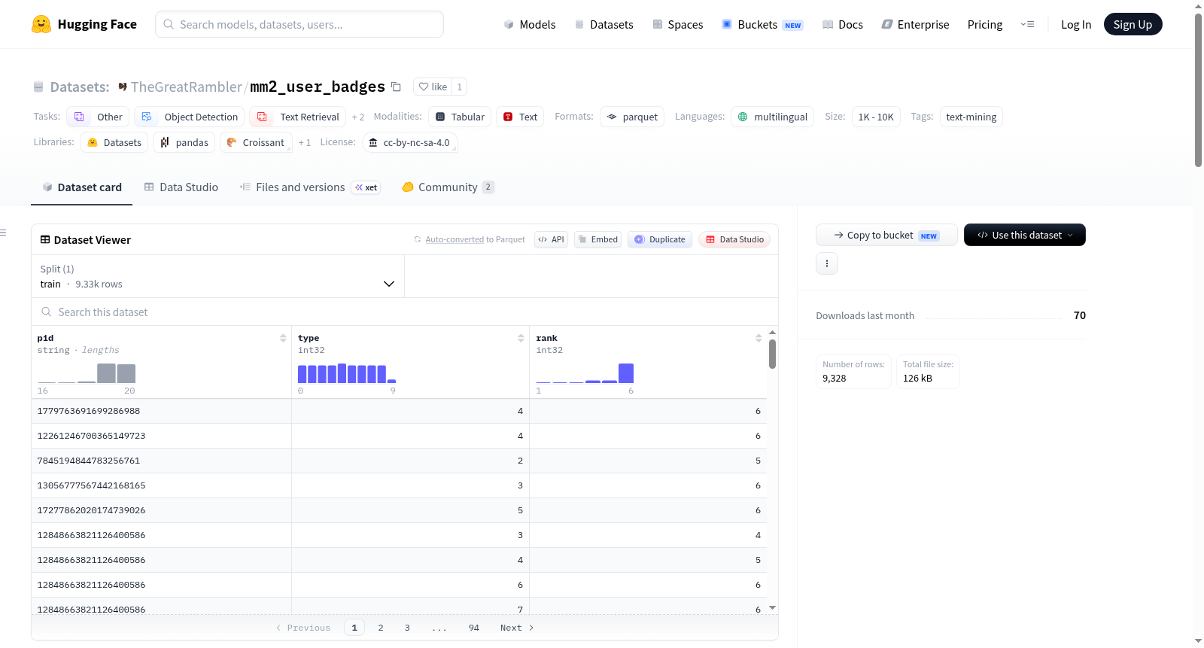Click the pid lengths histogram bar at 20

[126, 373]
